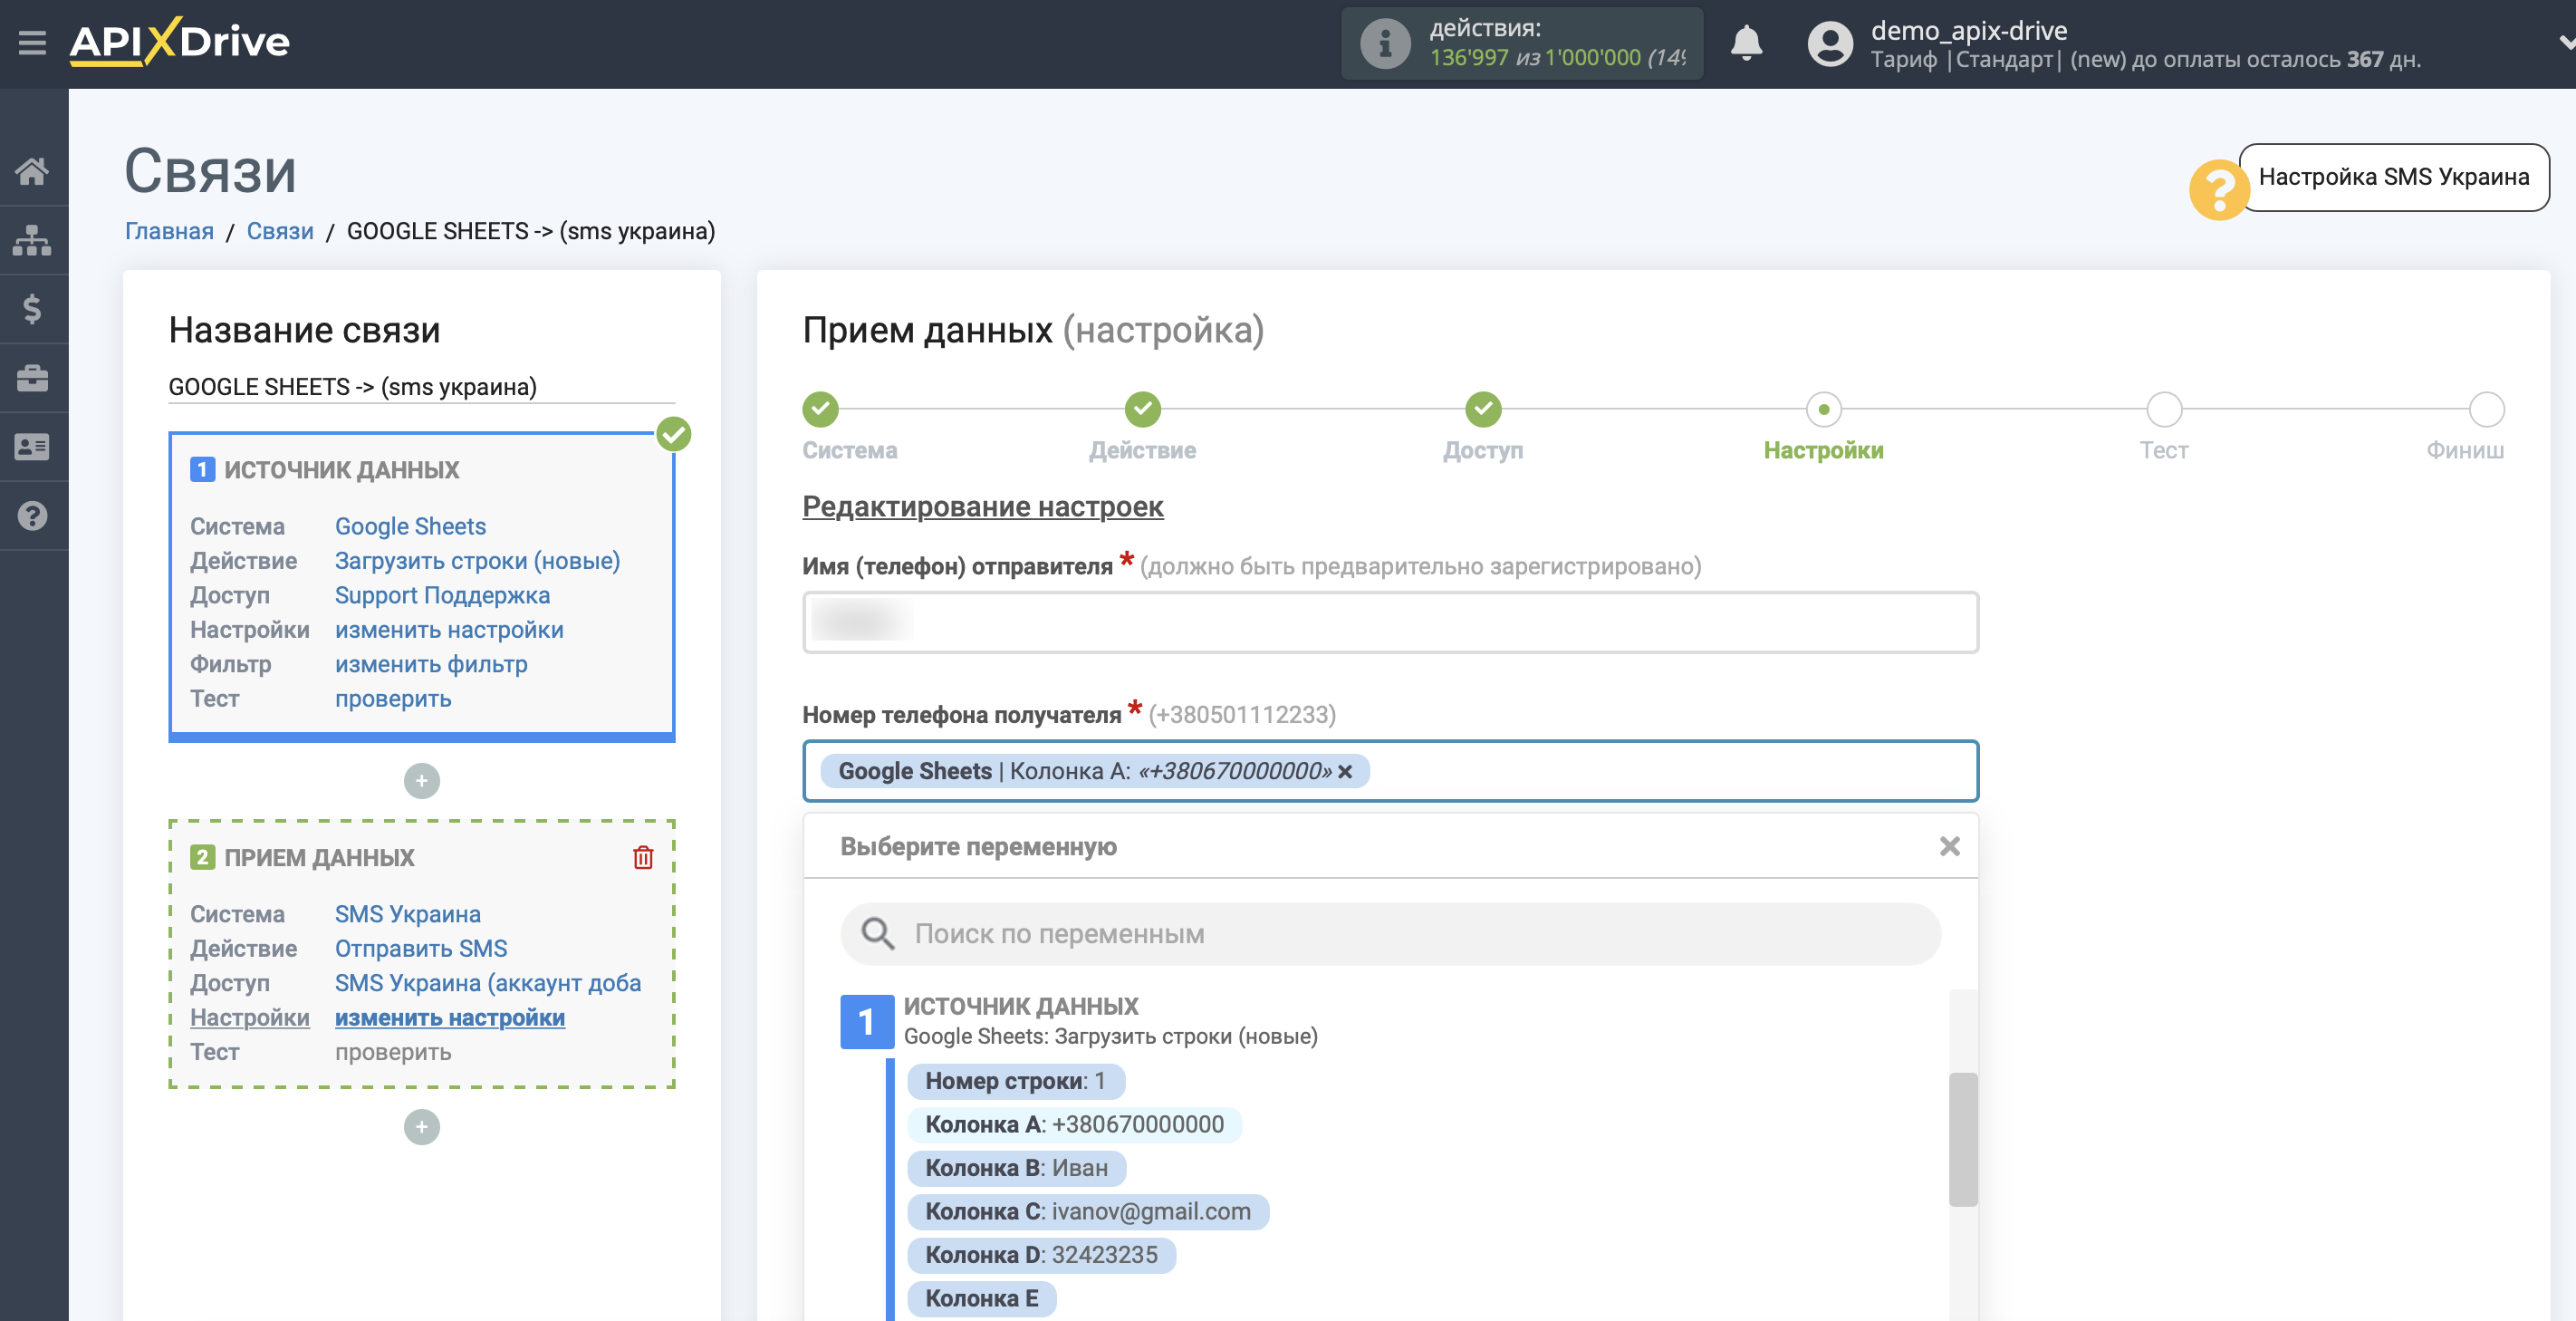Collapse the ИСТОЧНИК ДАННЫХ variable group

866,1021
